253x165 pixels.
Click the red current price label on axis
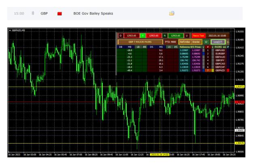tap(240, 102)
